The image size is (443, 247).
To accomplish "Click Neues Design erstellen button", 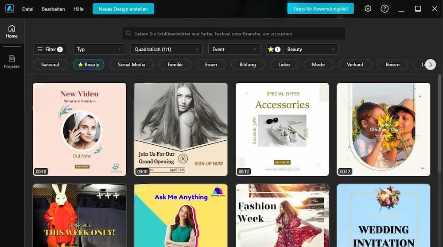I will pyautogui.click(x=123, y=9).
